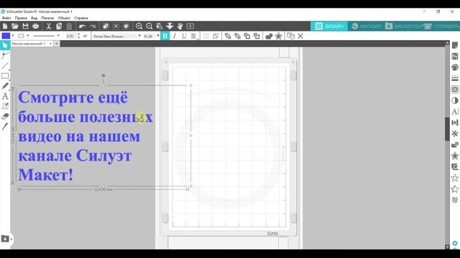Add a new document tab
This screenshot has width=460, height=258.
57,44
